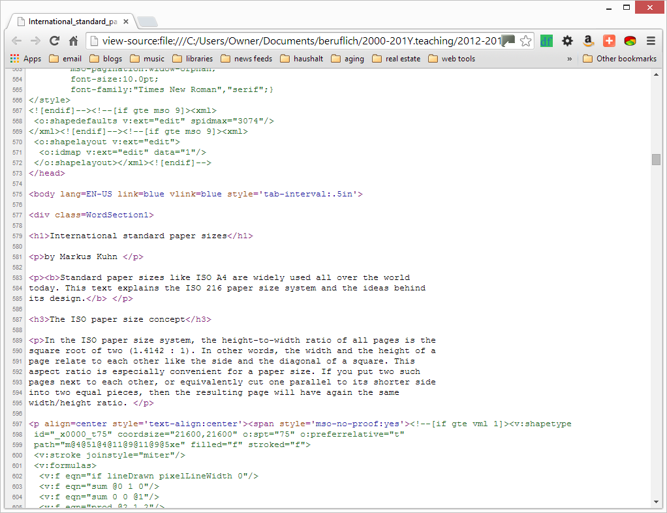Click the vertical scrollbar thumb
Image resolution: width=667 pixels, height=513 pixels.
tap(656, 160)
